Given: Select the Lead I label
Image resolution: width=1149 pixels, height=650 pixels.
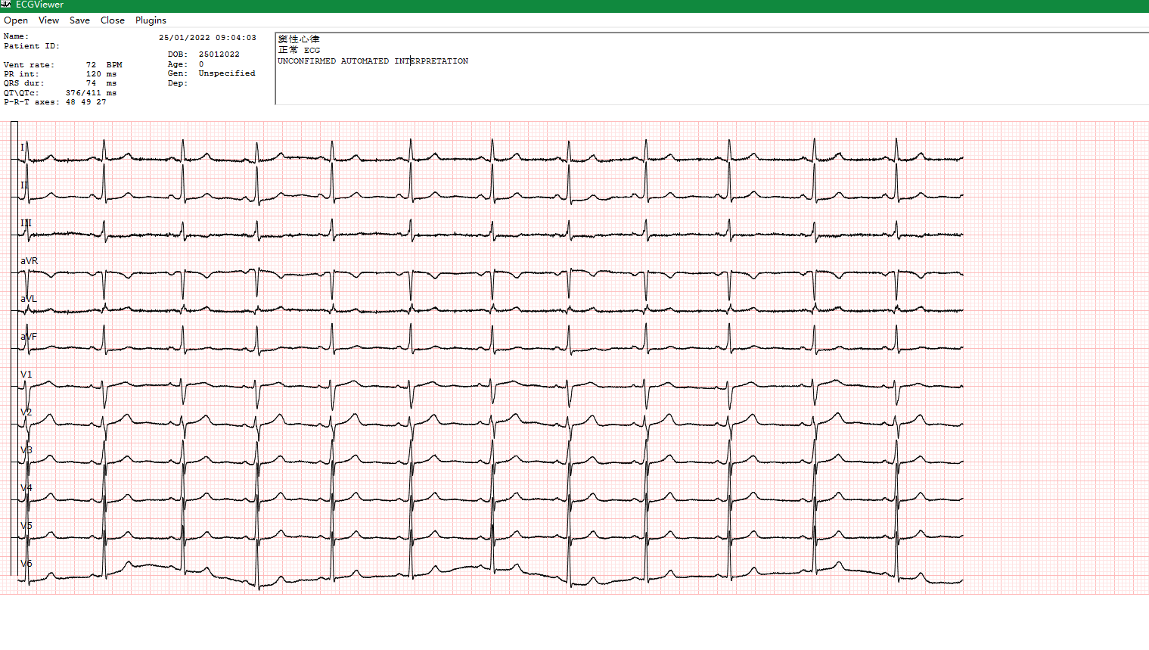Looking at the screenshot, I should [22, 148].
